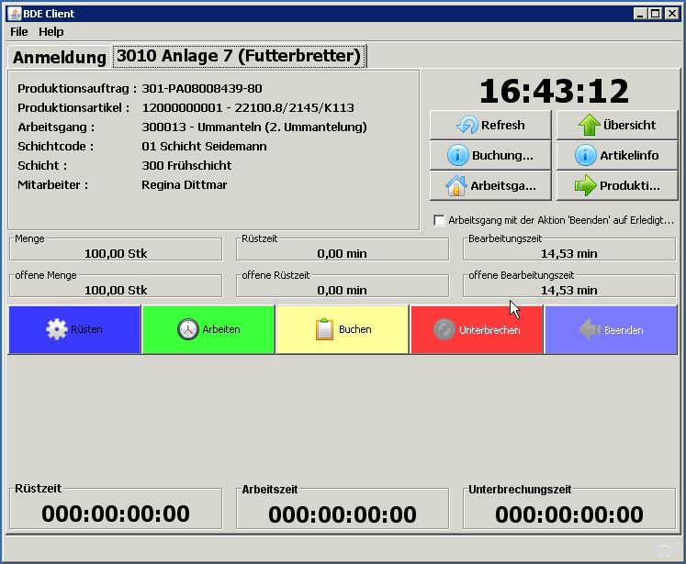Click the yellow Buchen button

click(343, 330)
